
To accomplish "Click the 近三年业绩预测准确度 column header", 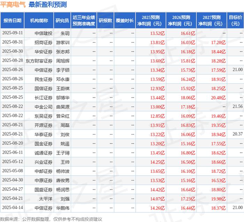I will (84, 20).
